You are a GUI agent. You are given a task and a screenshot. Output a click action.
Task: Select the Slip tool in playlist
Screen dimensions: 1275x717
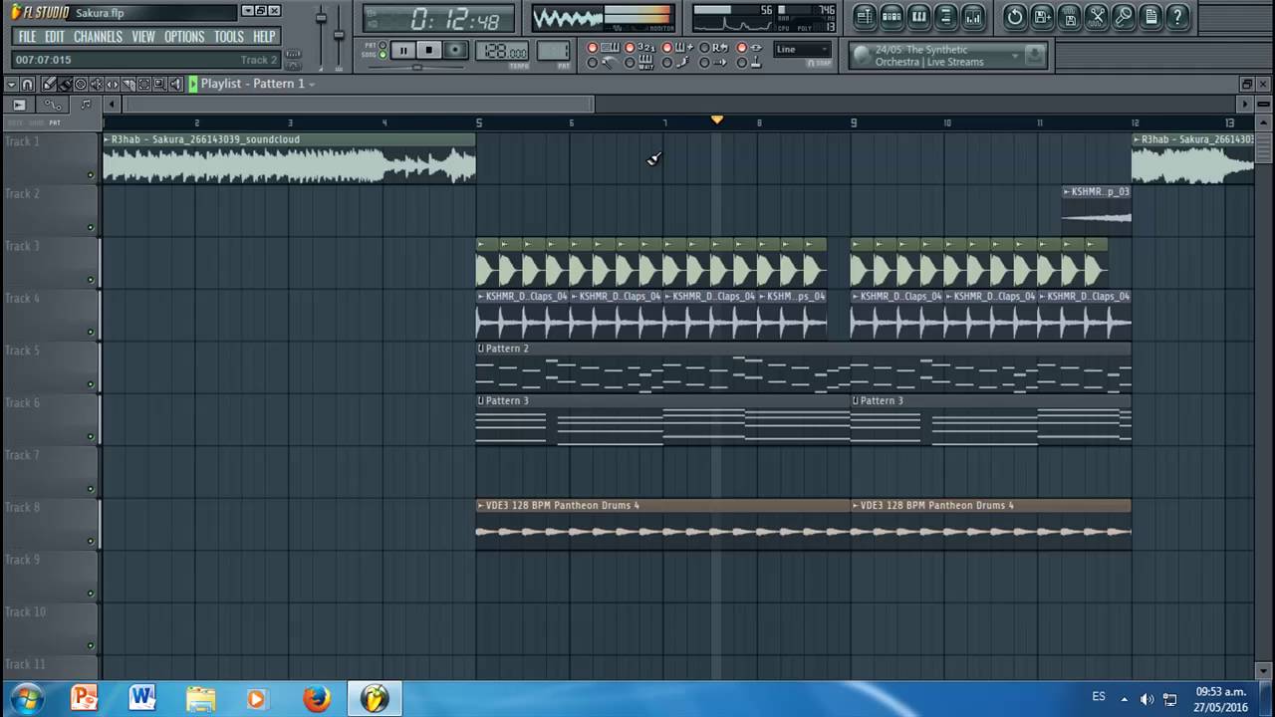point(113,84)
